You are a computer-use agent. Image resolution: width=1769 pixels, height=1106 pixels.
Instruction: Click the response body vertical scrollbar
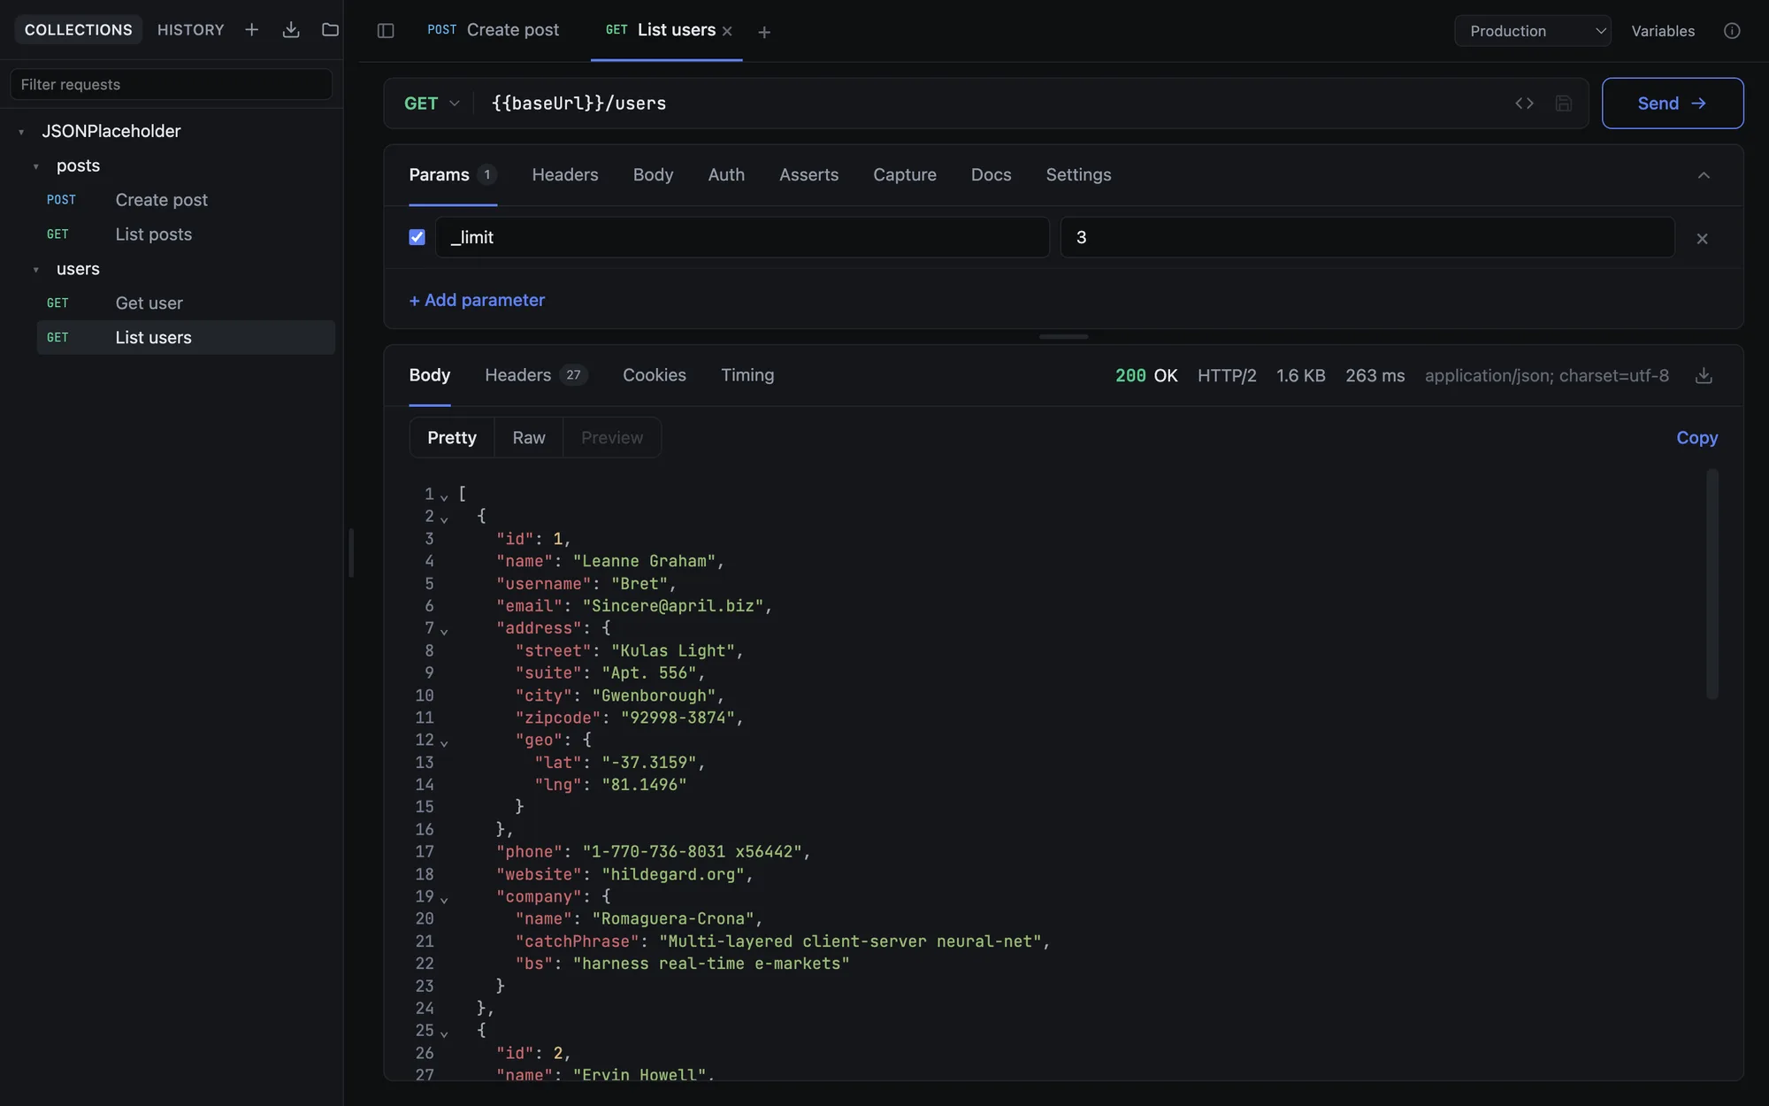(1712, 584)
